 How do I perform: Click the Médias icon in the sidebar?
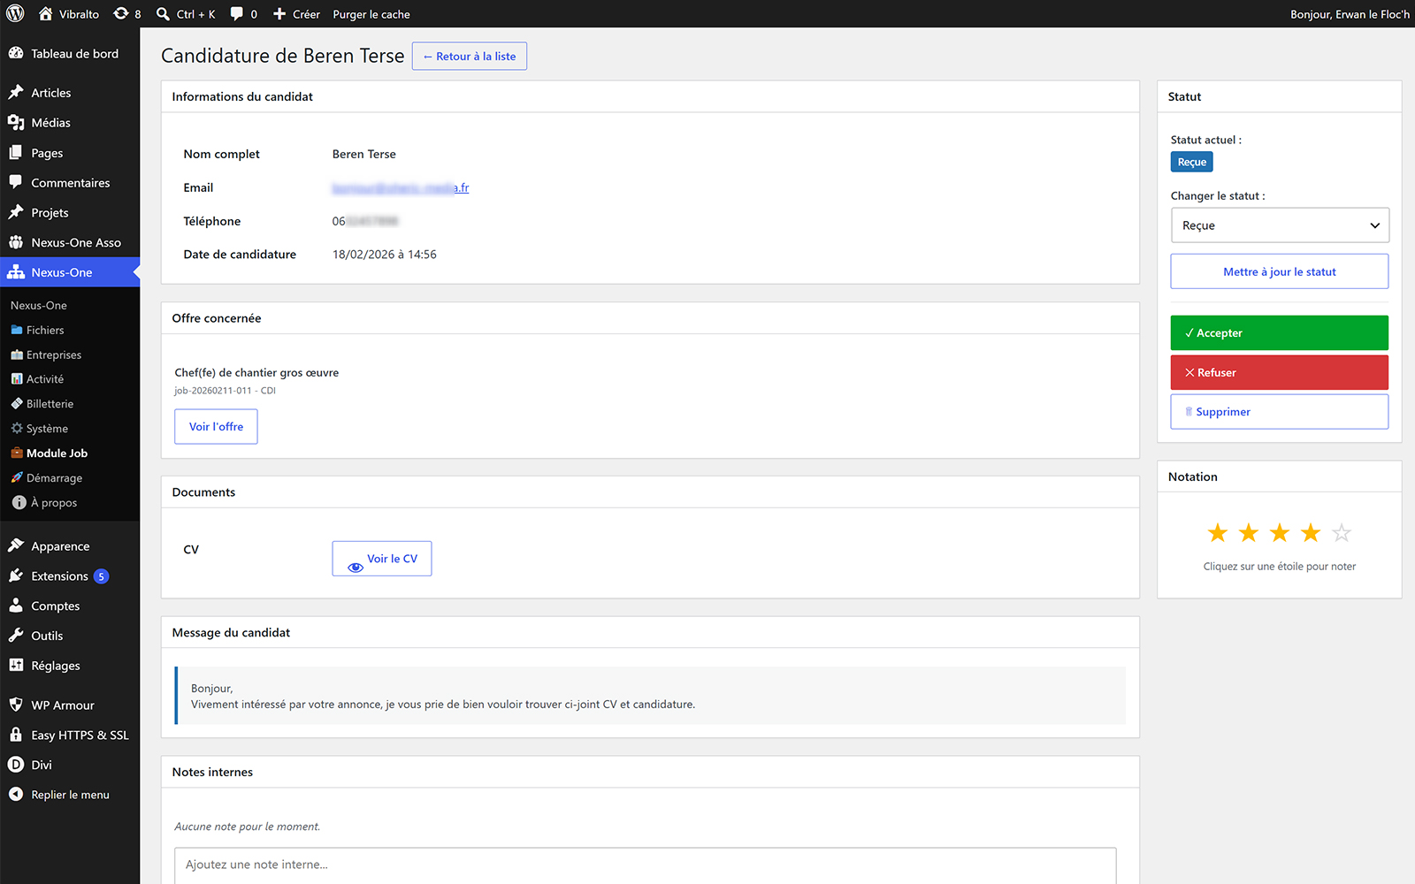(16, 122)
